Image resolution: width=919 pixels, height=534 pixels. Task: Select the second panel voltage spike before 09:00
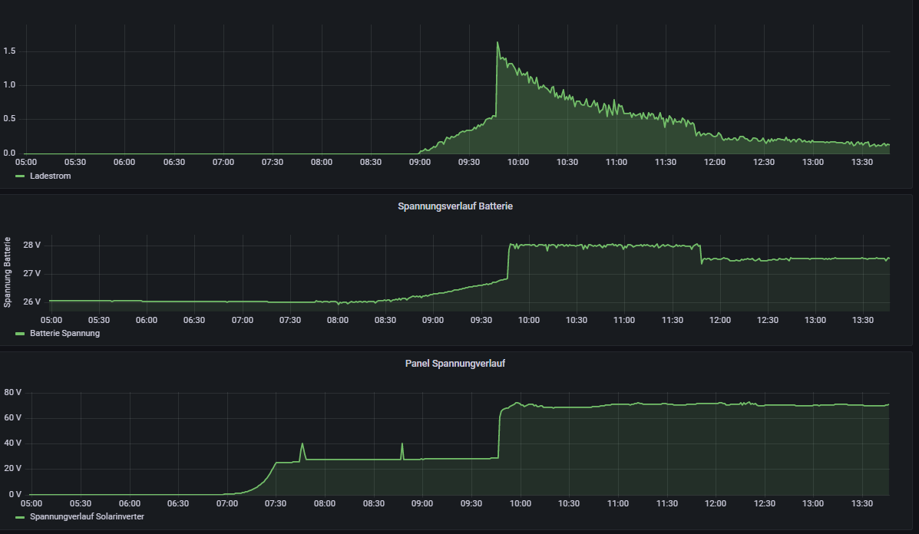tap(402, 444)
